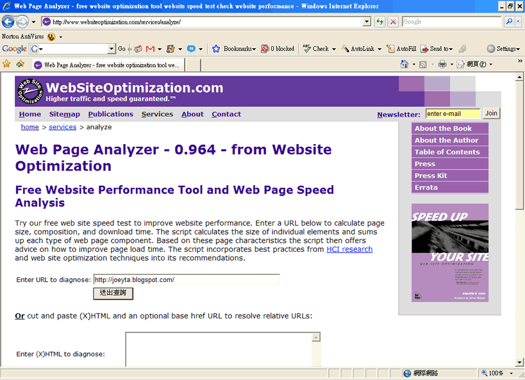This screenshot has height=380, width=525.
Task: Click the Newsletter link
Action: pos(399,115)
